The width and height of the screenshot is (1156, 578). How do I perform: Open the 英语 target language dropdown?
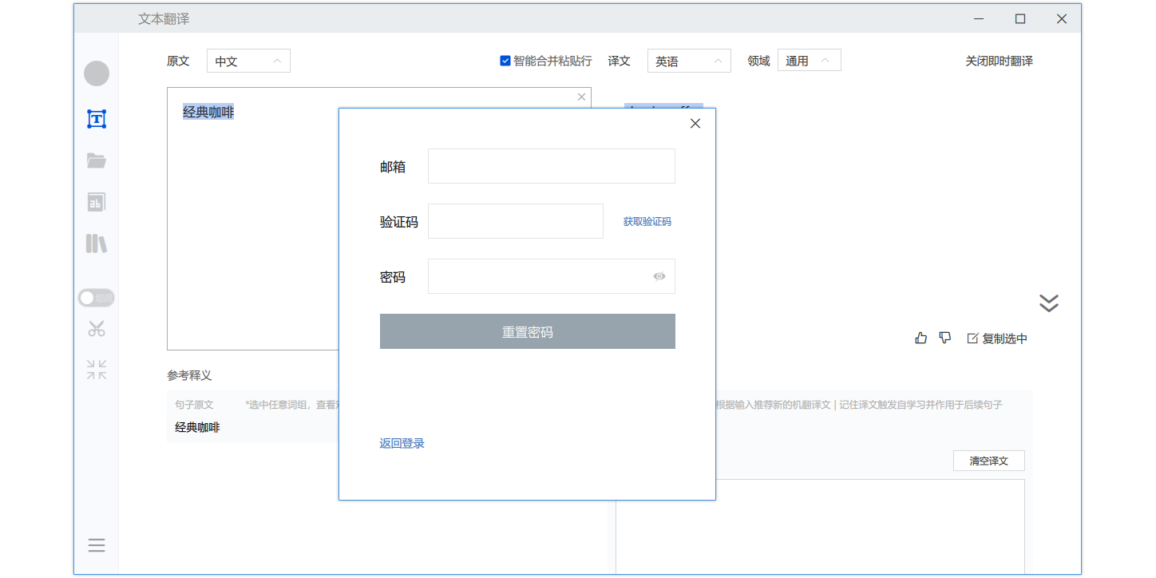pos(688,61)
